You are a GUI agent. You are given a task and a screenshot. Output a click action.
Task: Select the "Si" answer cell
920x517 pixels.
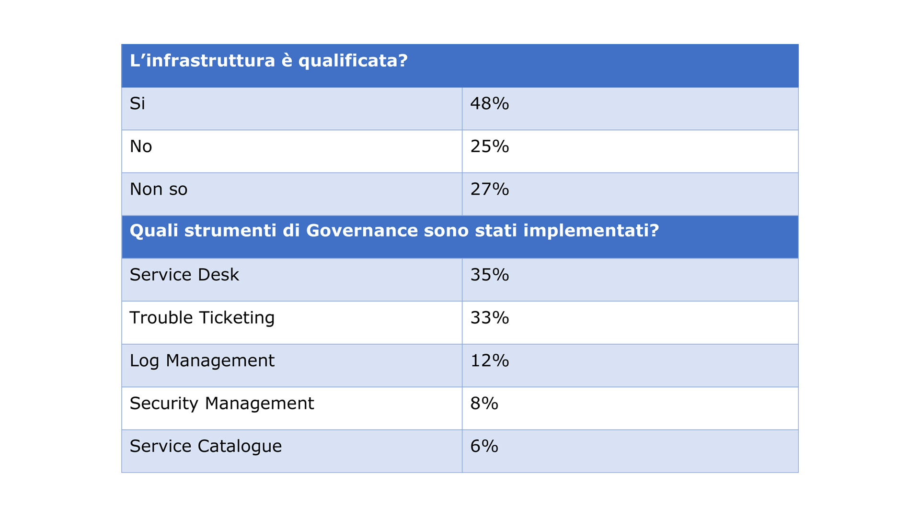pyautogui.click(x=291, y=108)
